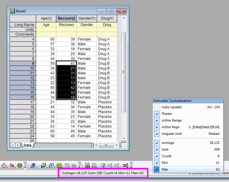Select the Gender(Y) column header
The height and width of the screenshot is (182, 229).
(x=87, y=18)
